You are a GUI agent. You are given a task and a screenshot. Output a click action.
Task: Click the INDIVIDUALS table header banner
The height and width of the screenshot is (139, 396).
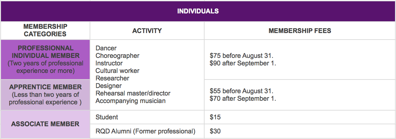point(198,11)
